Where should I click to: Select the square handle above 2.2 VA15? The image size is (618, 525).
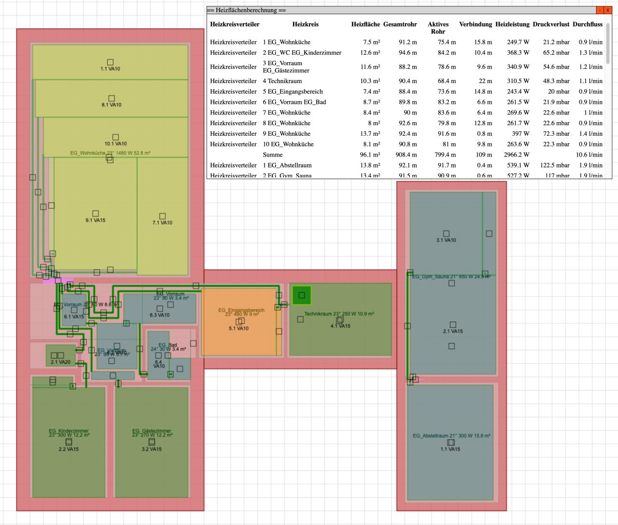click(69, 442)
